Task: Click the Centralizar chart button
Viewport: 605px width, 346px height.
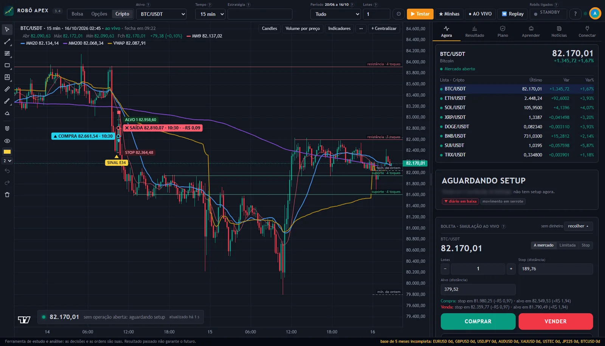Action: [x=384, y=28]
